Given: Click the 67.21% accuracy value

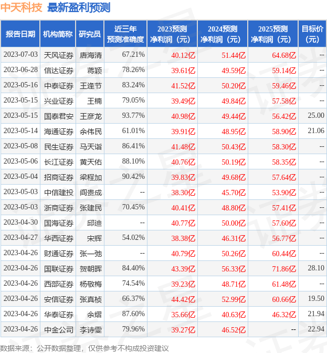Looking at the screenshot, I should pos(133,55).
